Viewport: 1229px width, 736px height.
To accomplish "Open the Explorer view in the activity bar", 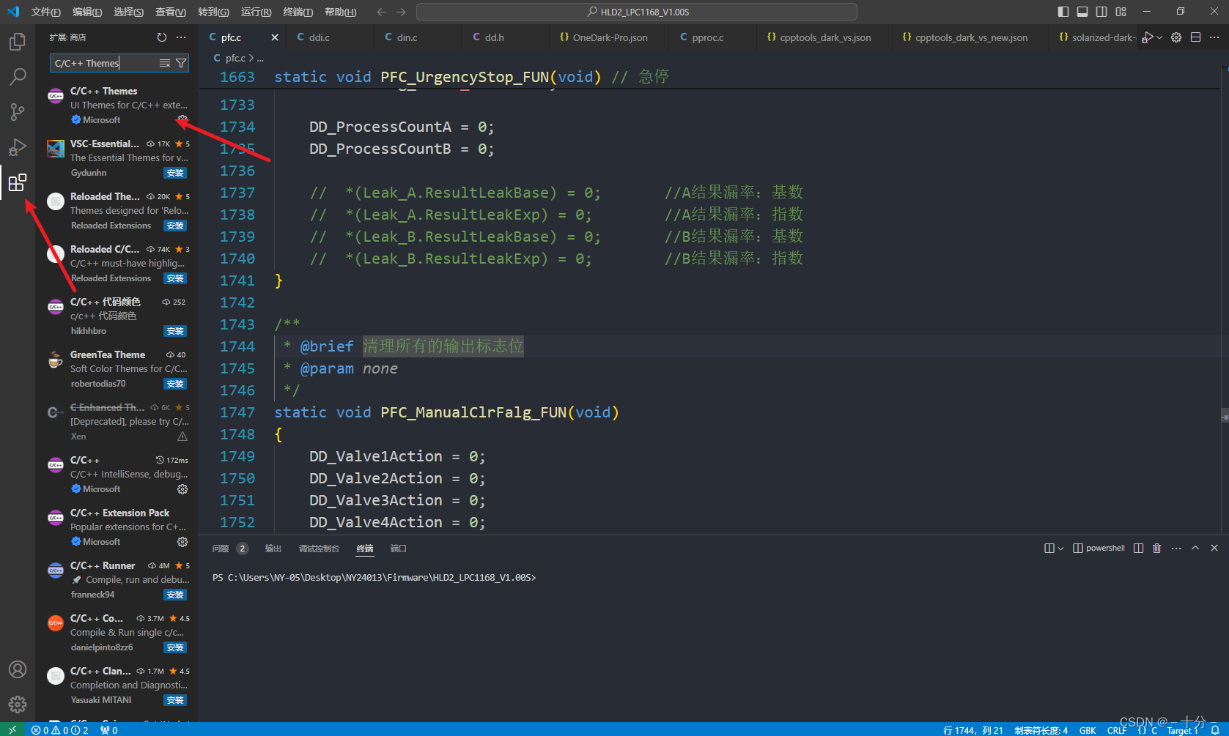I will [18, 42].
